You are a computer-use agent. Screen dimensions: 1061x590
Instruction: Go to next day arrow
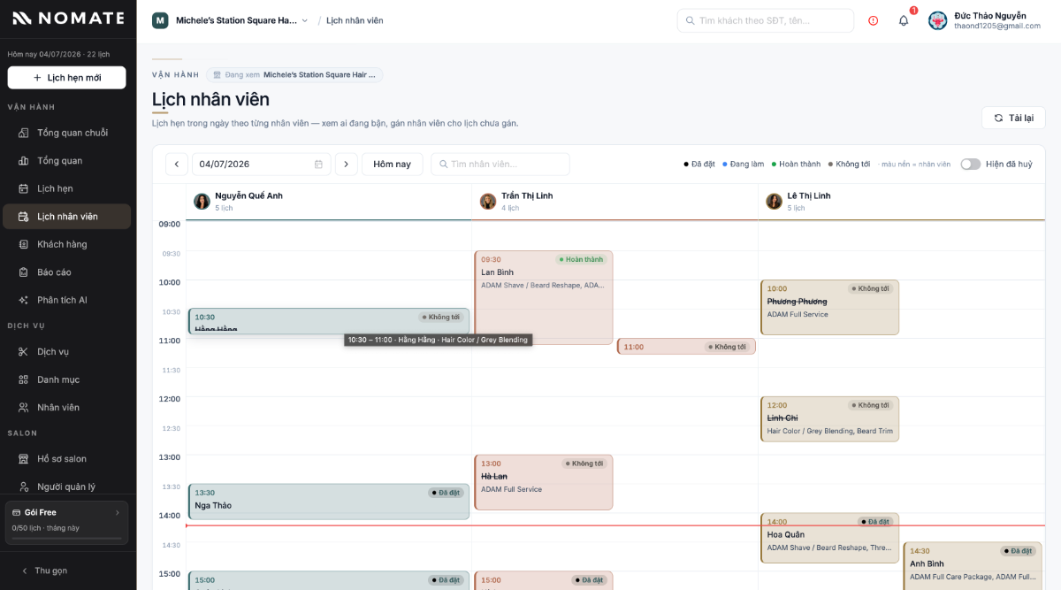point(346,165)
